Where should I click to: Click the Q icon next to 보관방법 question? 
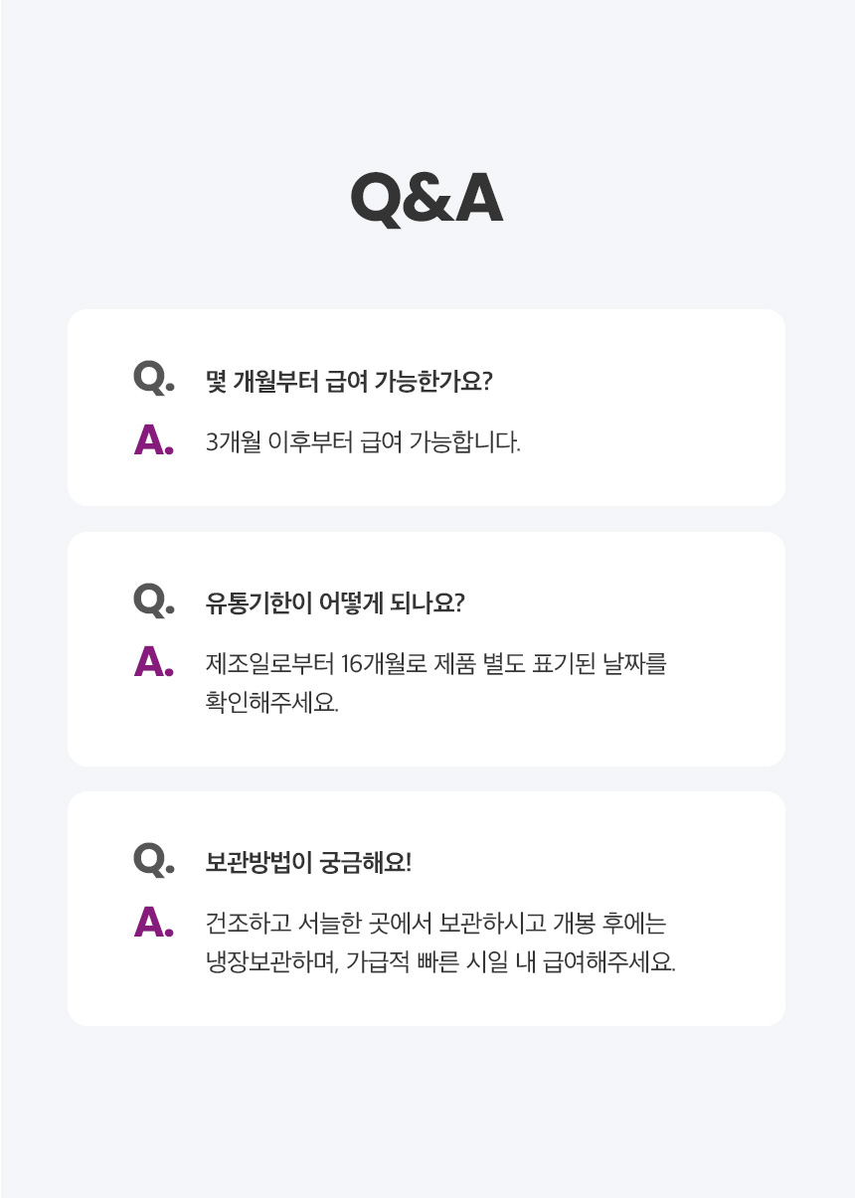tap(152, 860)
